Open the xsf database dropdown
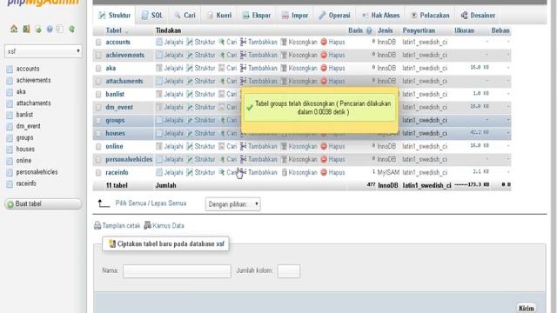This screenshot has width=557, height=313. [44, 51]
